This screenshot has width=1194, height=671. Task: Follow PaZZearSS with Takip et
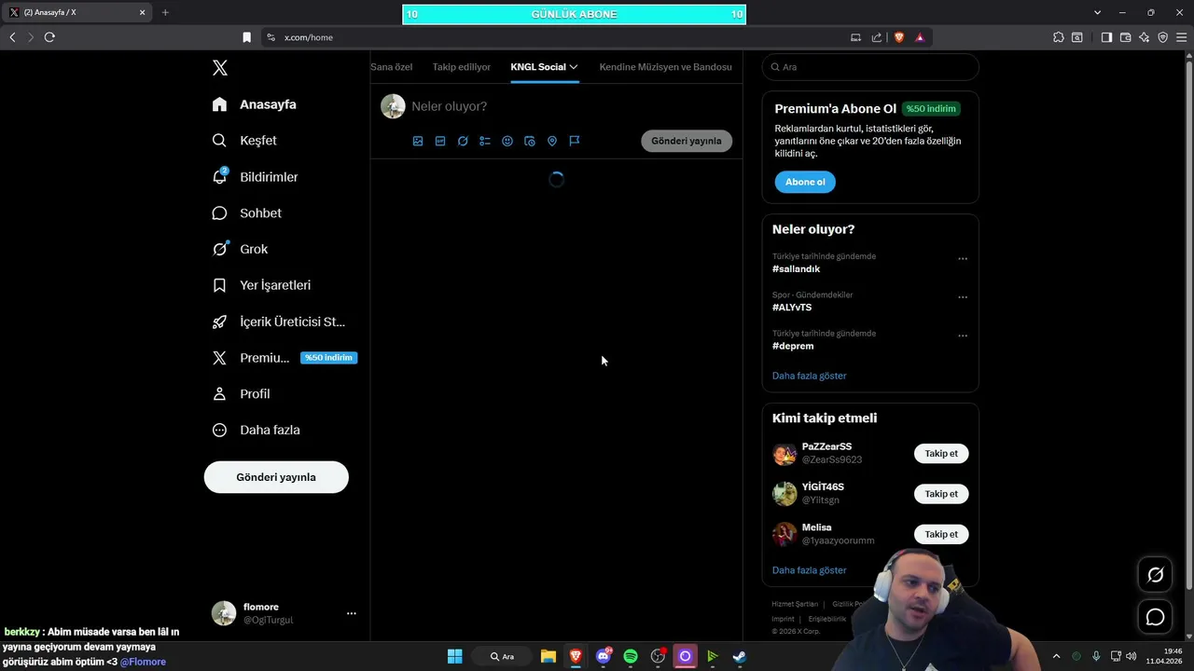[941, 454]
